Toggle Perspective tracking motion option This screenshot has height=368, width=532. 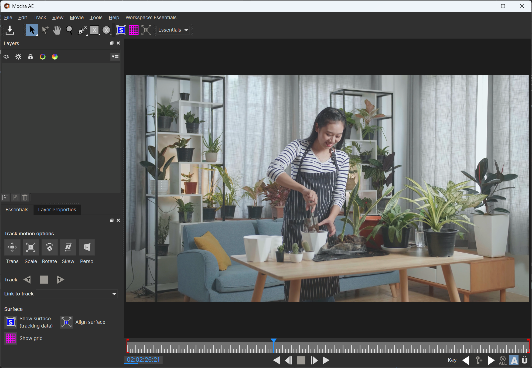click(87, 247)
